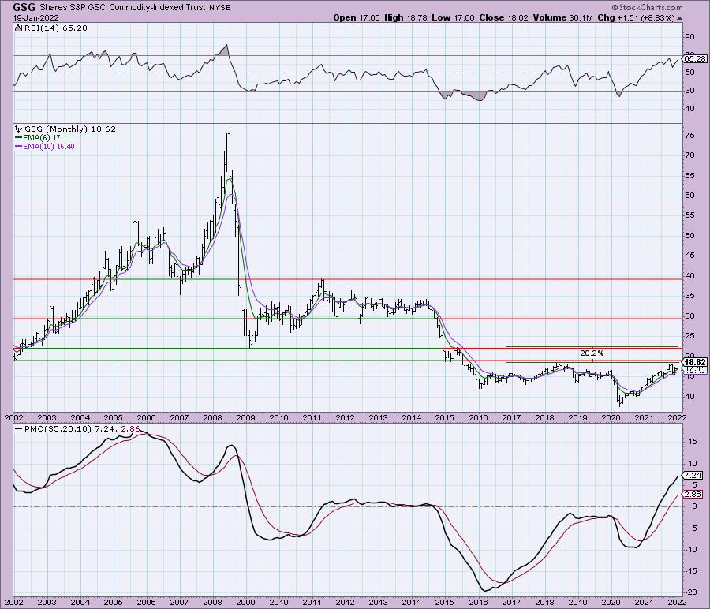Click the bar icon before GSG (Monthly)
The height and width of the screenshot is (609, 710).
click(x=19, y=129)
